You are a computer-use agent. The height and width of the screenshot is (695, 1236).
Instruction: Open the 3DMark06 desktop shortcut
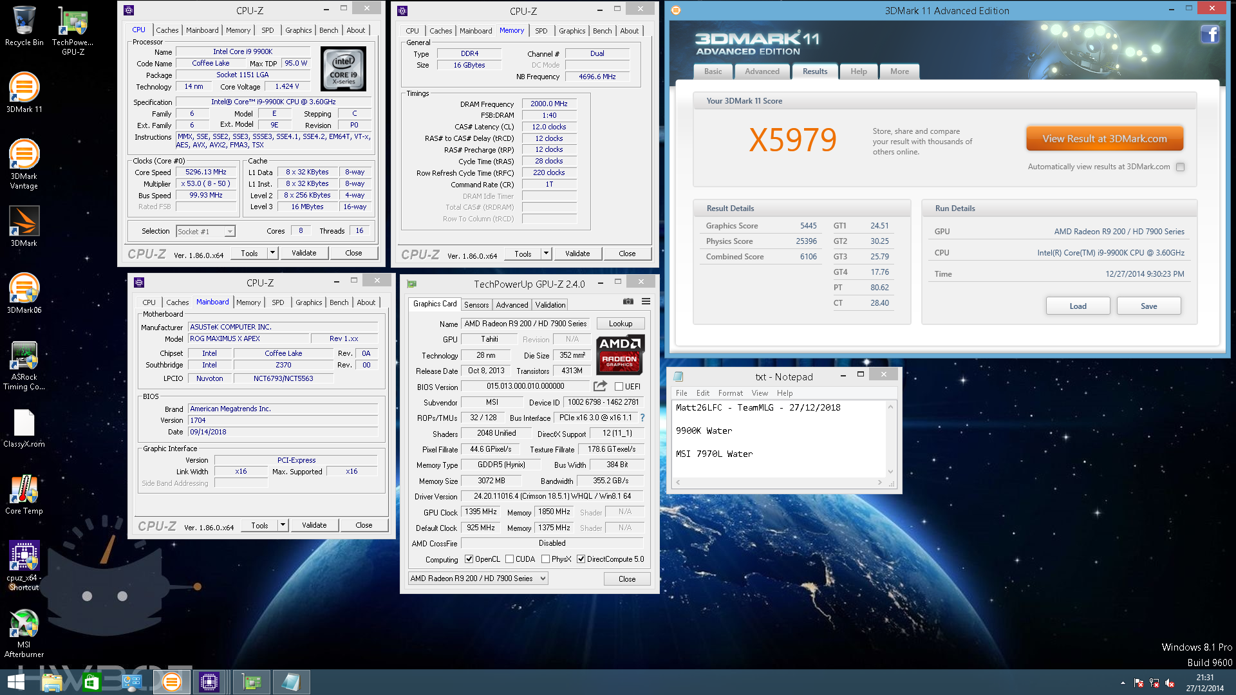pos(24,293)
